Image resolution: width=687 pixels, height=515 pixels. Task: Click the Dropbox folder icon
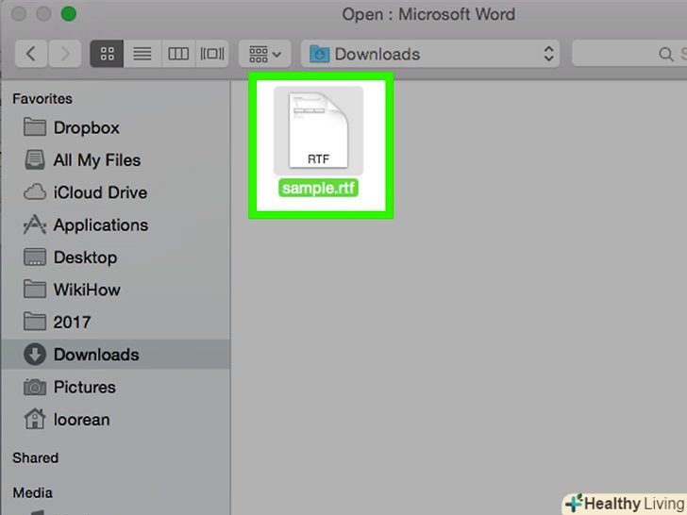35,127
